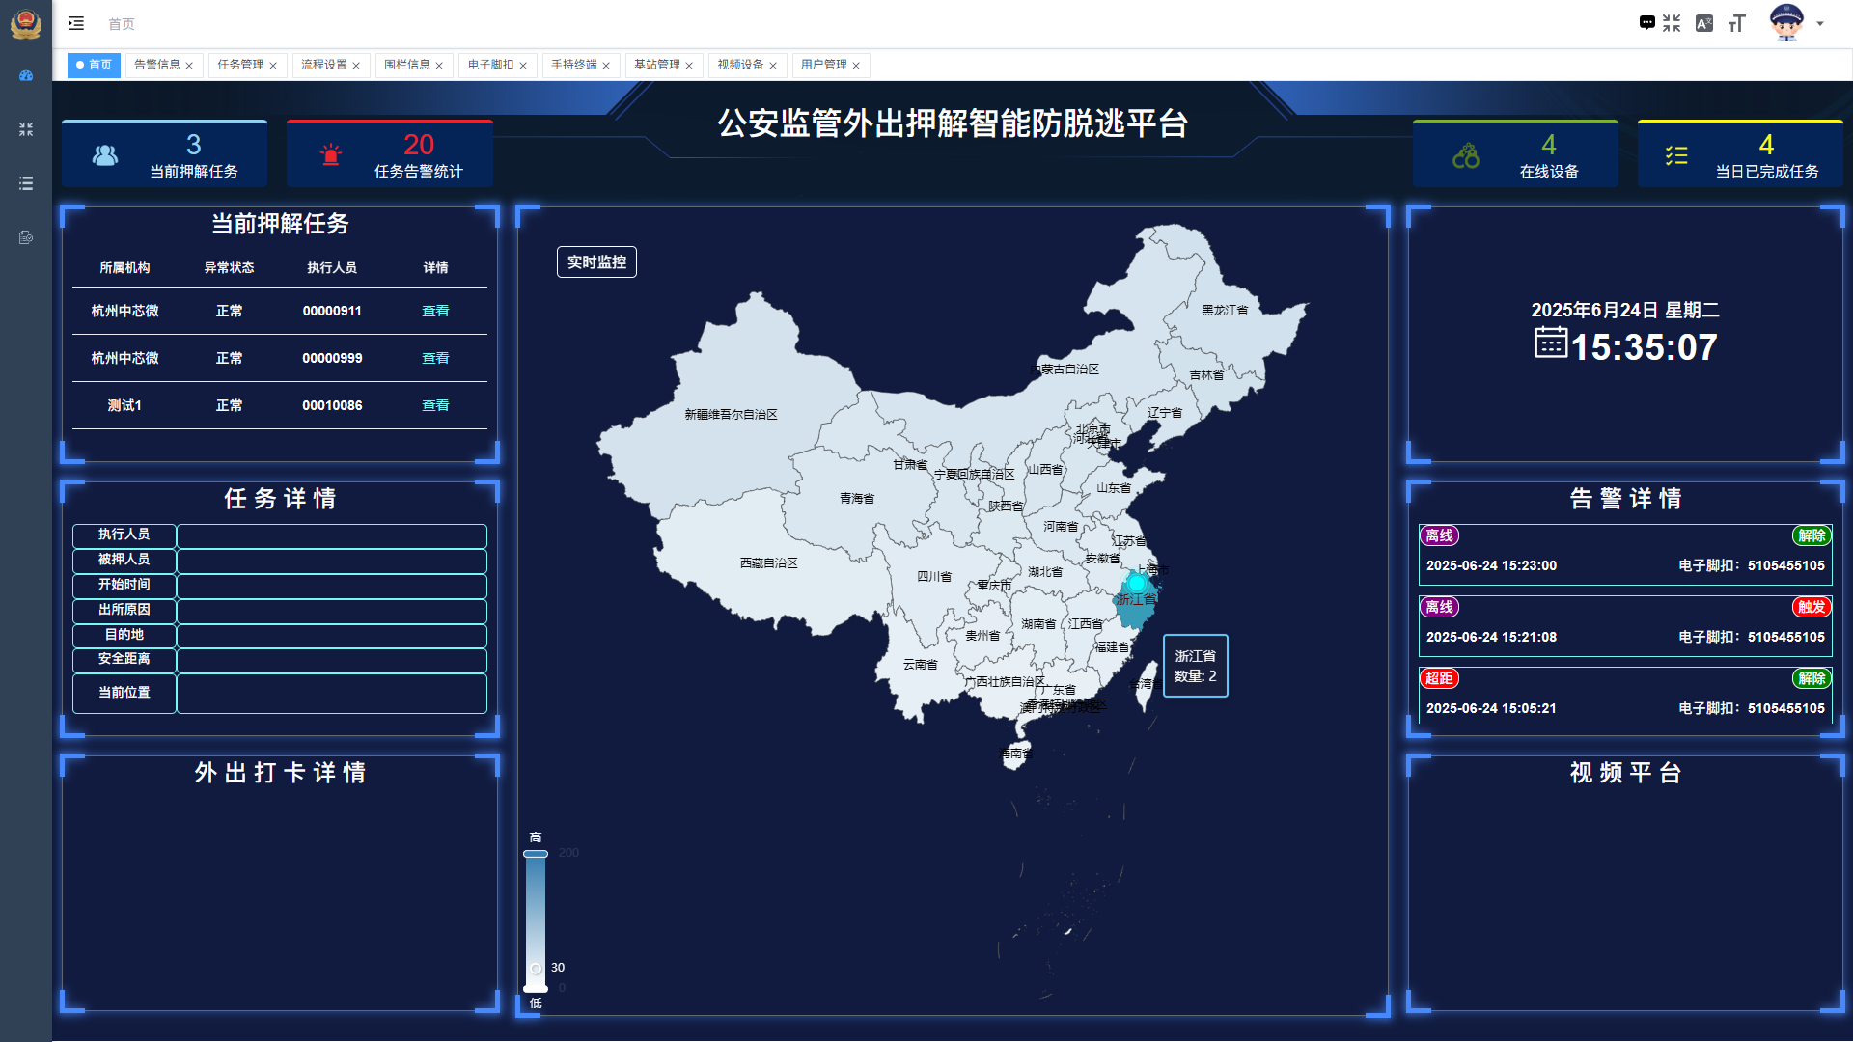Toggle the sidebar with the hamburger icon
The image size is (1853, 1042).
(76, 23)
